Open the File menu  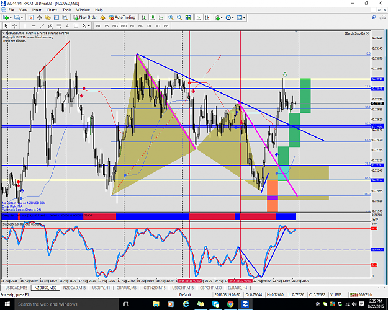11,10
